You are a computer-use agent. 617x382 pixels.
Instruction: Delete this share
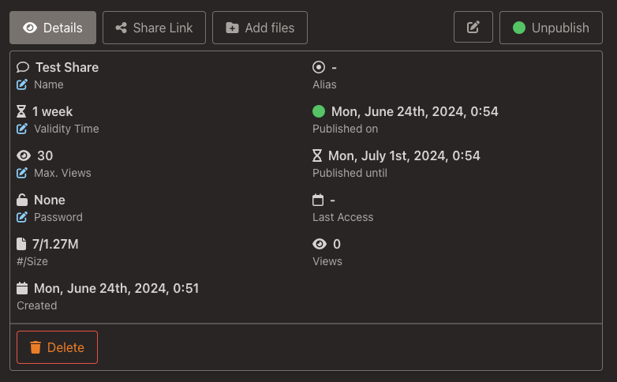tap(57, 347)
